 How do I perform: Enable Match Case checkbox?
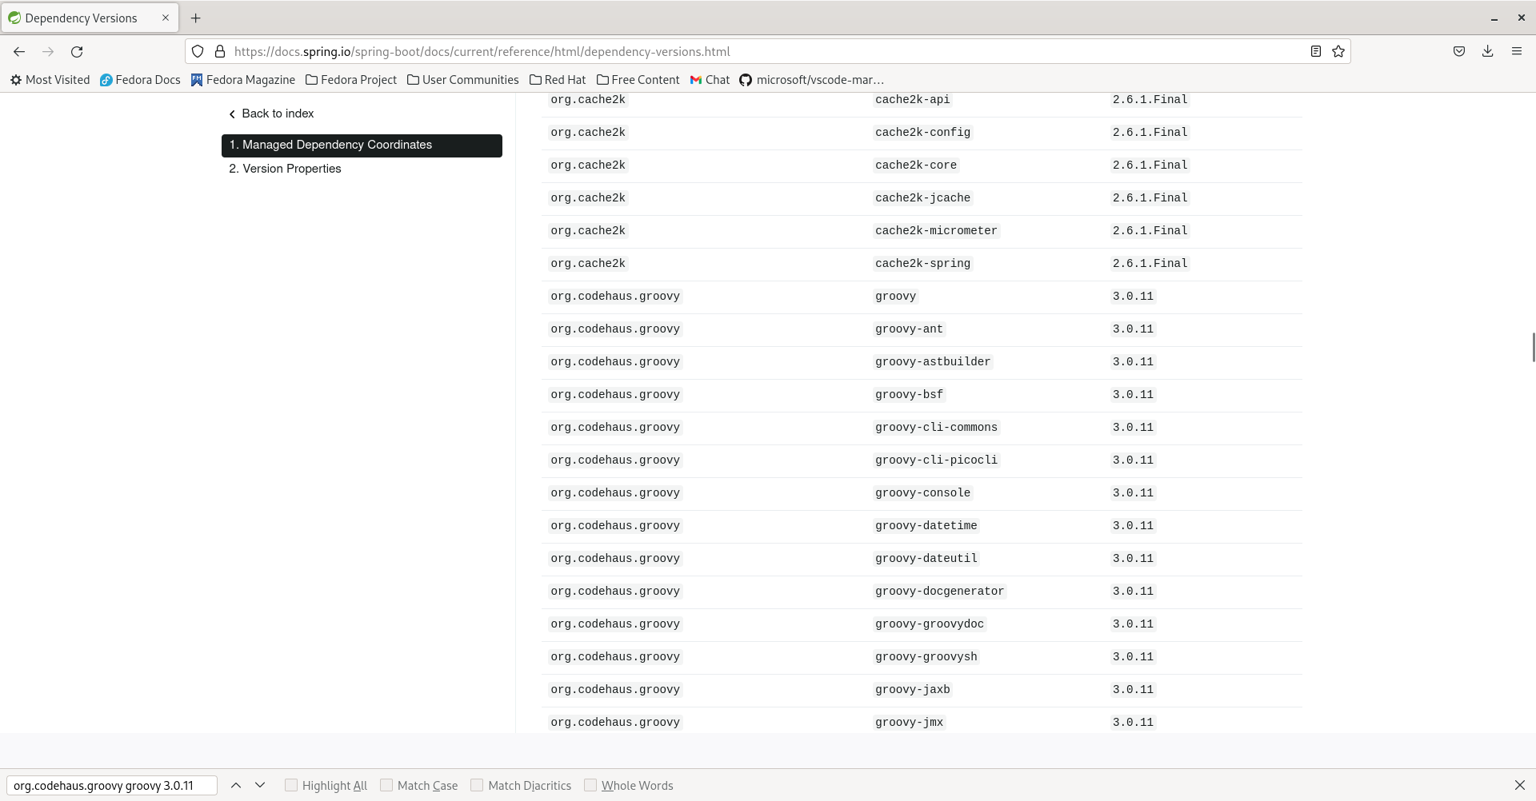point(386,785)
